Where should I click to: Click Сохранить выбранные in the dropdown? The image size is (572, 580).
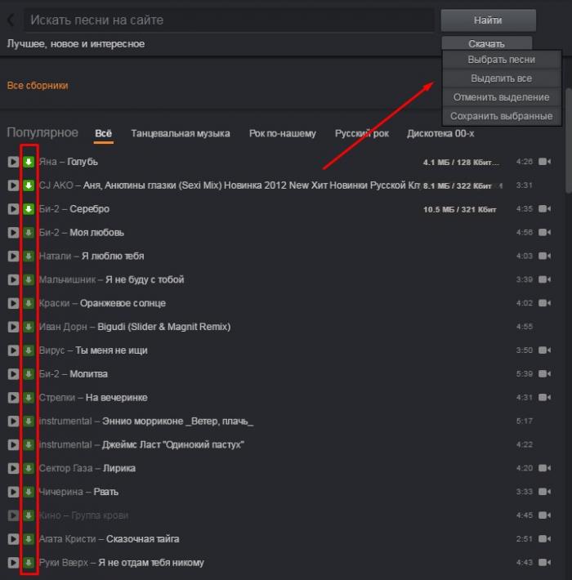pos(501,116)
